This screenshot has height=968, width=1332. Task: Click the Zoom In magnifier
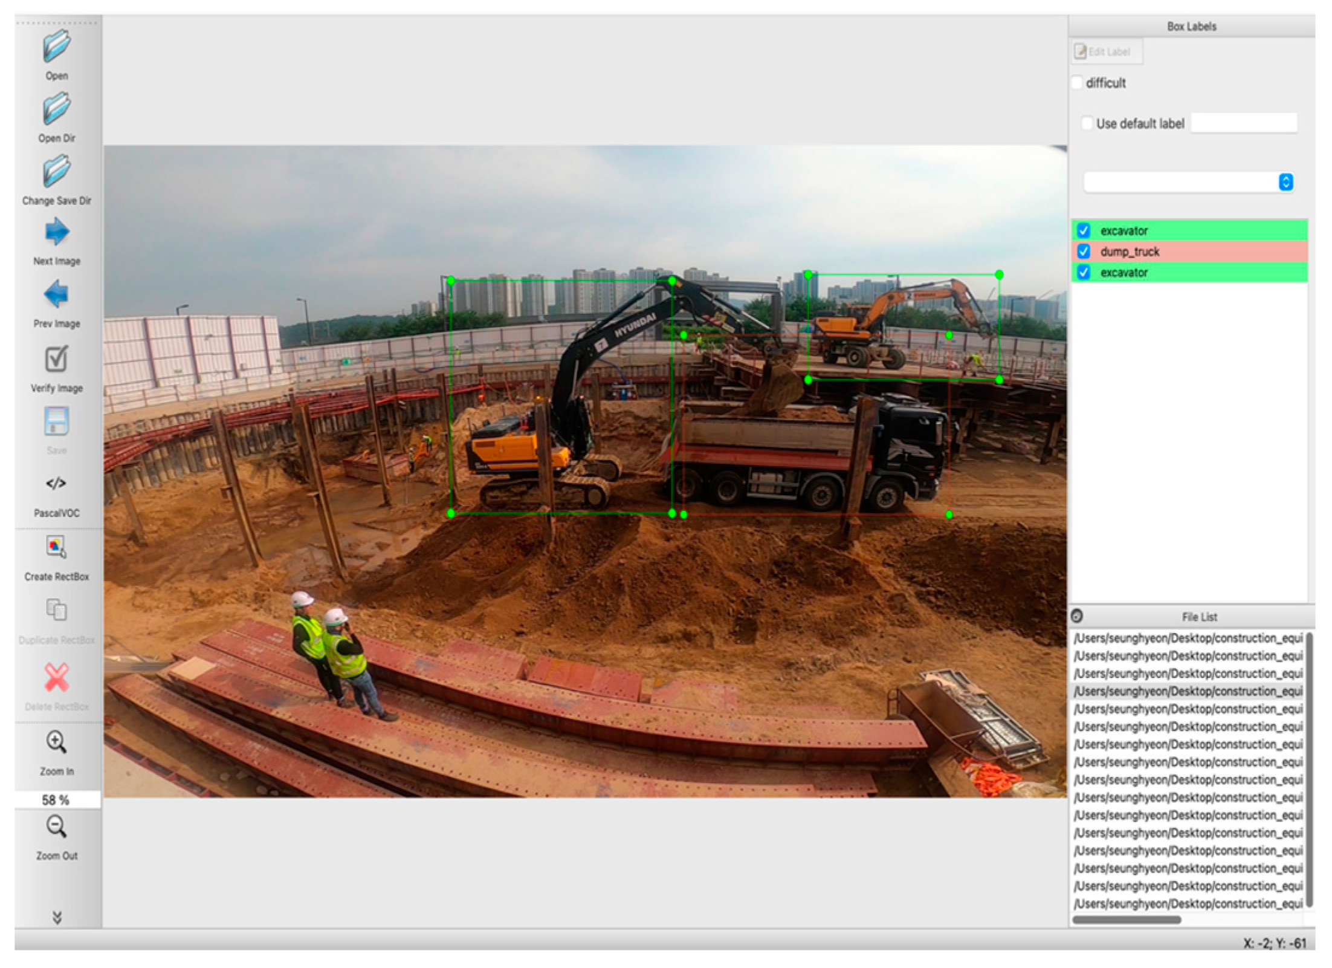[x=56, y=742]
